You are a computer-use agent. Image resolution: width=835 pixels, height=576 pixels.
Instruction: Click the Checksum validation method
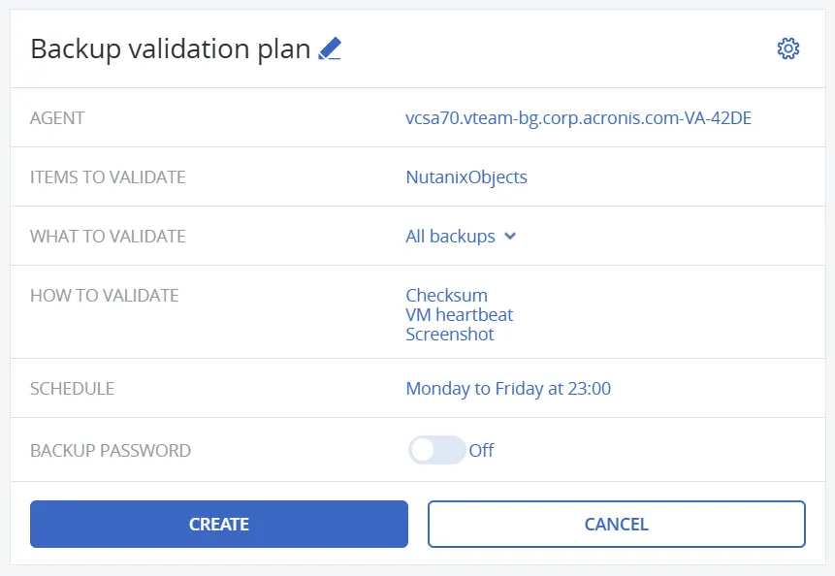point(446,295)
